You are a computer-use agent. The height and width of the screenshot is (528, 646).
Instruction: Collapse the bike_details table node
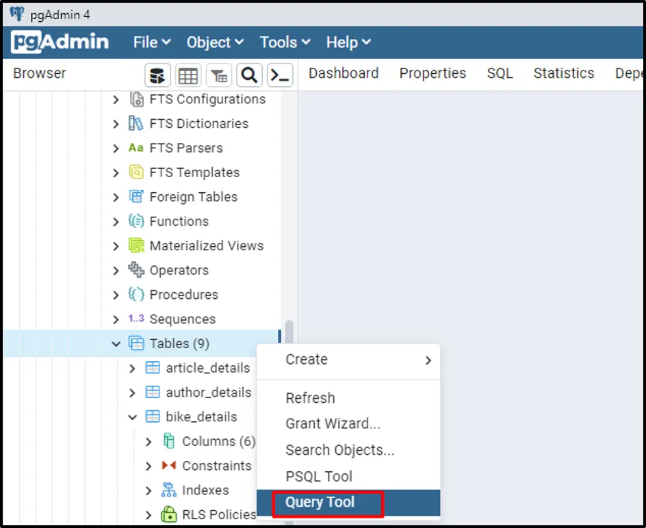133,417
